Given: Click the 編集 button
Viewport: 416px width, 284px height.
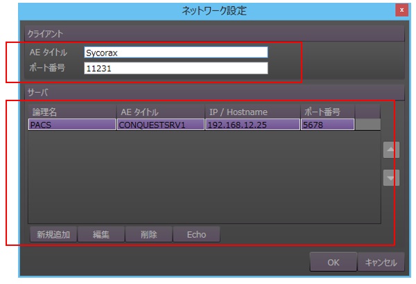Looking at the screenshot, I should [101, 234].
